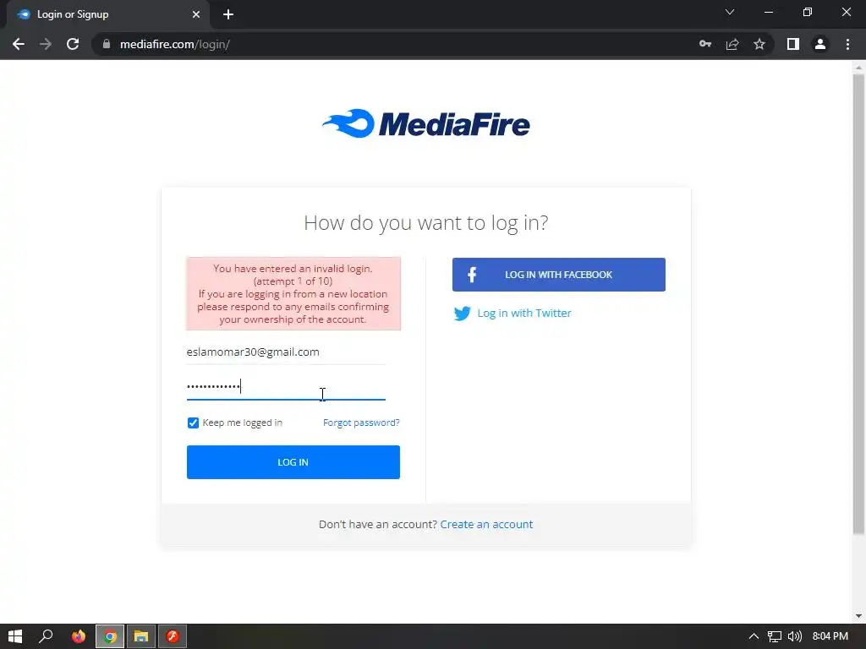View site info lock icon
Viewport: 866px width, 649px height.
pos(107,44)
